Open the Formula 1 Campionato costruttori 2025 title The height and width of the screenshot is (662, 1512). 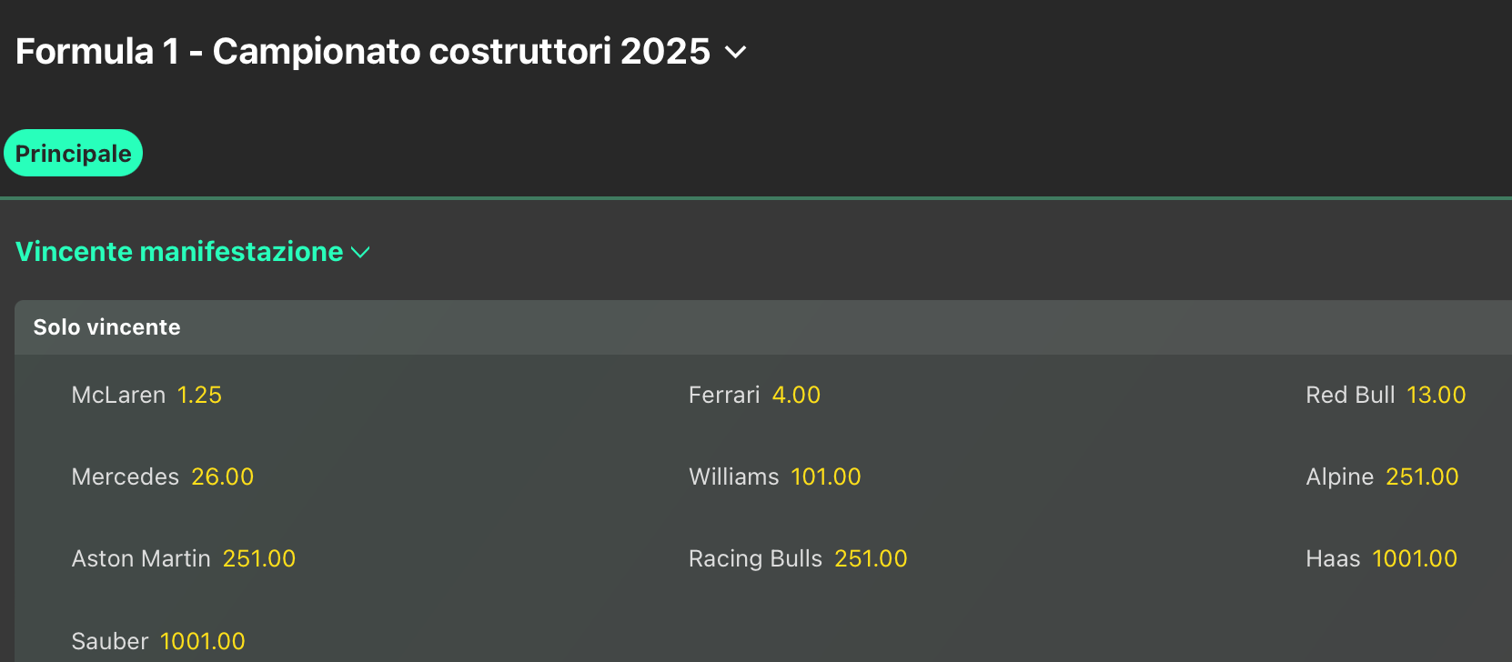coord(362,52)
